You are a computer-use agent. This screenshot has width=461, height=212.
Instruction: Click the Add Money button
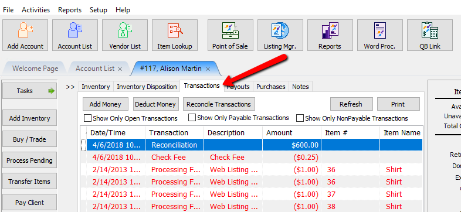coord(105,104)
